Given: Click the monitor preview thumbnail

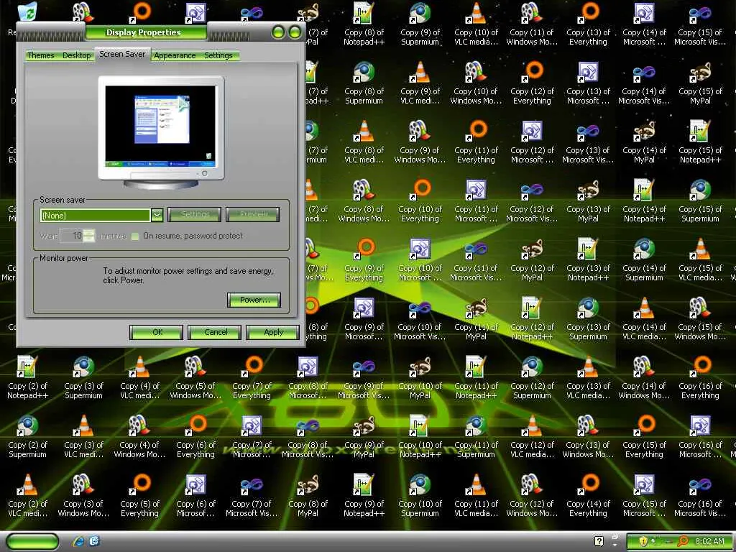Looking at the screenshot, I should click(160, 126).
